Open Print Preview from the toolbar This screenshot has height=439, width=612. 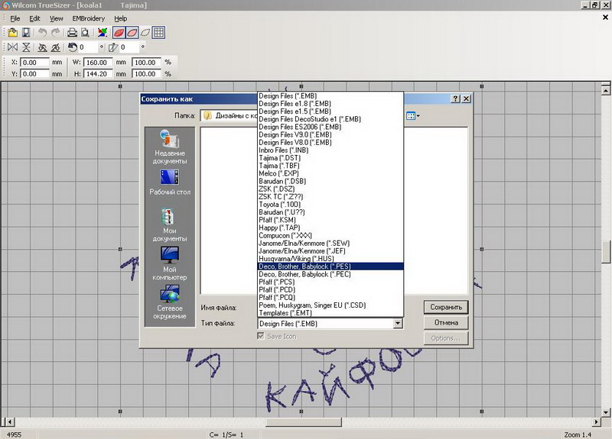click(x=85, y=33)
